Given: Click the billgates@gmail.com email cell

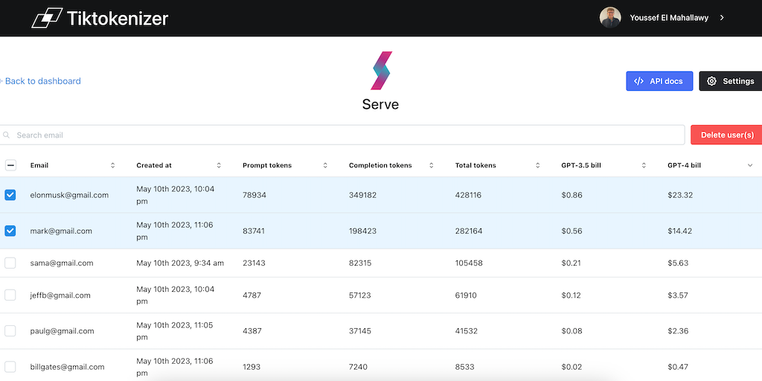Looking at the screenshot, I should tap(67, 367).
